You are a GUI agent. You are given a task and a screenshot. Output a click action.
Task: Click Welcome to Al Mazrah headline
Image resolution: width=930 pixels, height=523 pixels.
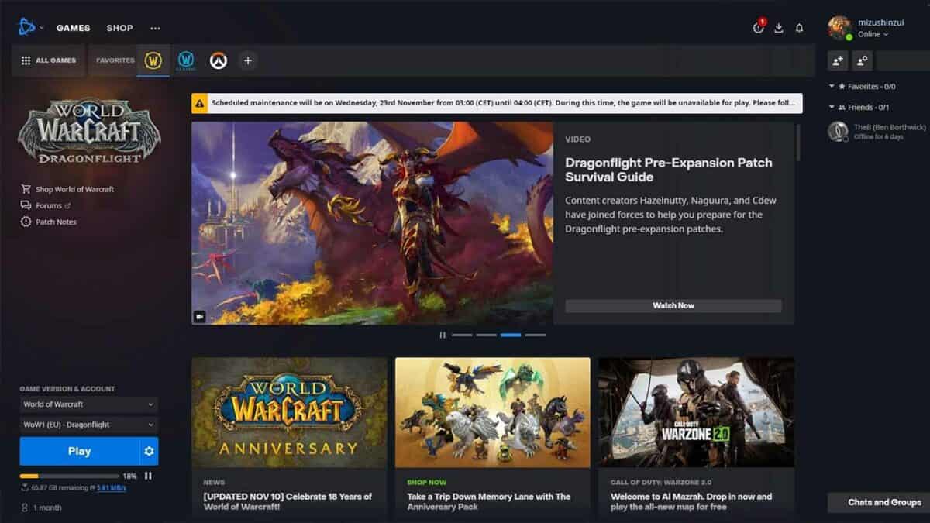(x=691, y=501)
